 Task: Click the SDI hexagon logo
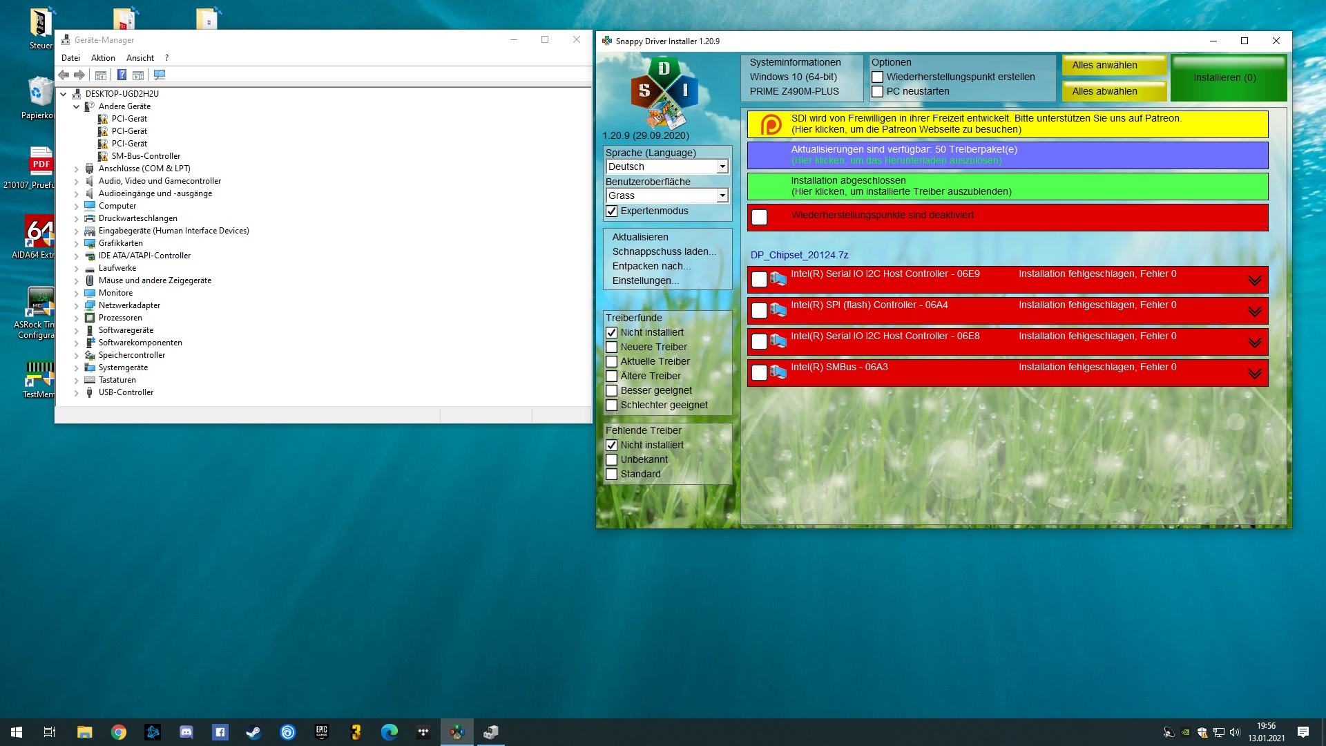pyautogui.click(x=663, y=93)
